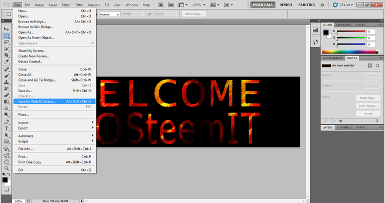Open the Masks panel options menu
This screenshot has height=203, width=385.
(380, 58)
